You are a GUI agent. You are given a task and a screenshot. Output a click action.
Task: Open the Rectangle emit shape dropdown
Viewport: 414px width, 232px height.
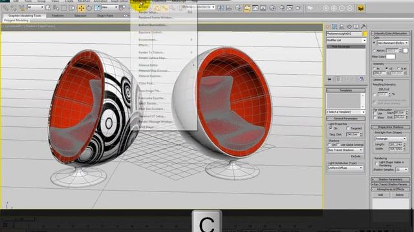390,139
